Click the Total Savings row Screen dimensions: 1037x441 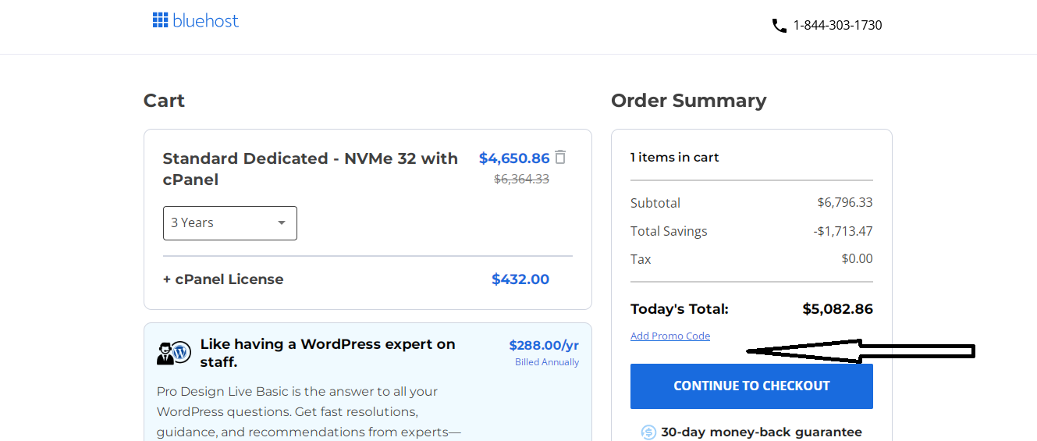751,231
